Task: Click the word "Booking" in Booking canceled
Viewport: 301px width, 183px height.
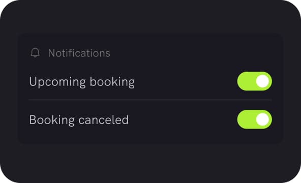Action: (52, 120)
